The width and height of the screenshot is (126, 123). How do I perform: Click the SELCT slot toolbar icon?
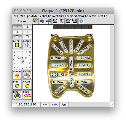(x=68, y=21)
